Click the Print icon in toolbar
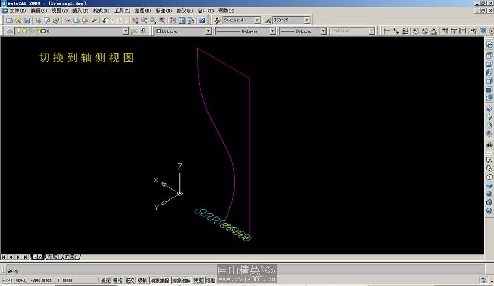The width and height of the screenshot is (494, 286). coord(38,20)
